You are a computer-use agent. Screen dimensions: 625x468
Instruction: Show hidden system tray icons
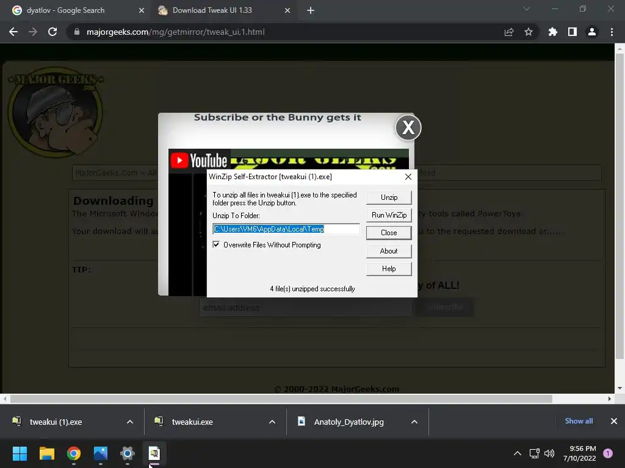(x=518, y=453)
